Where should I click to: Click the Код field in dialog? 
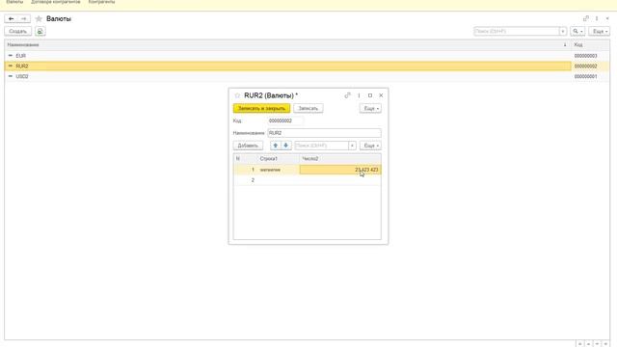click(285, 120)
